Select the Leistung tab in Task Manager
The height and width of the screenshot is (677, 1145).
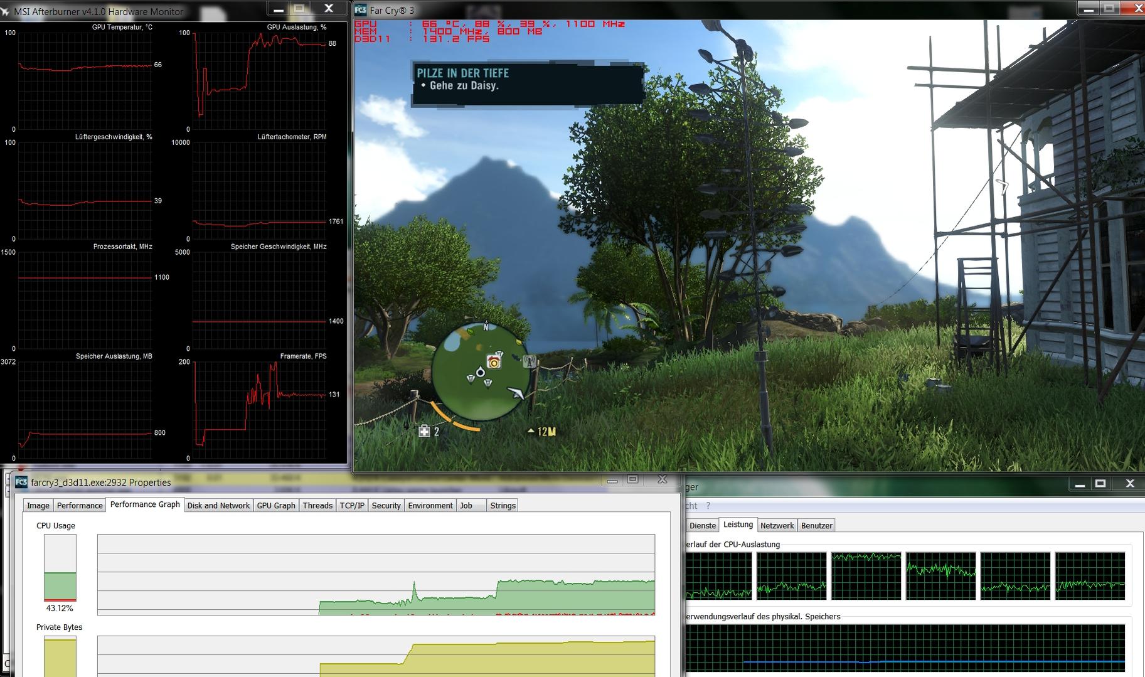pos(738,525)
